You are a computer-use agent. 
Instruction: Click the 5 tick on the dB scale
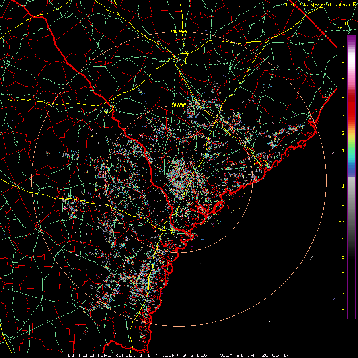coord(343,80)
